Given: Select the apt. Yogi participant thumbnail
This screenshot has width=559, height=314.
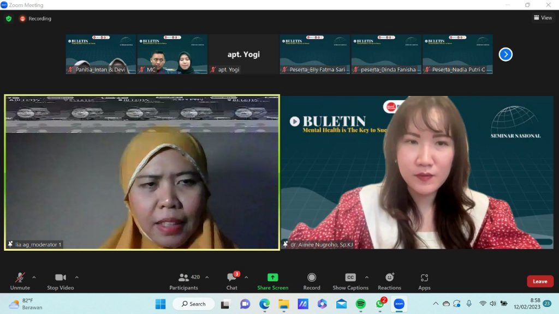Looking at the screenshot, I should [243, 55].
